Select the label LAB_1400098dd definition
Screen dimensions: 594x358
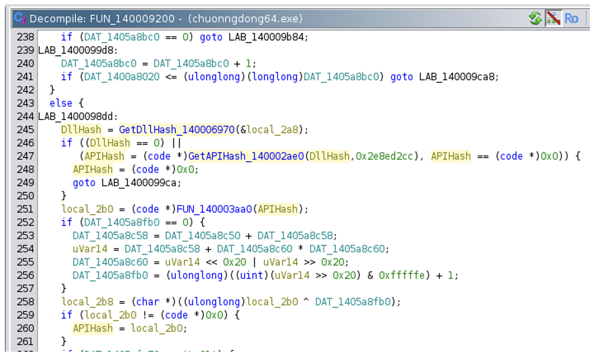coord(76,116)
